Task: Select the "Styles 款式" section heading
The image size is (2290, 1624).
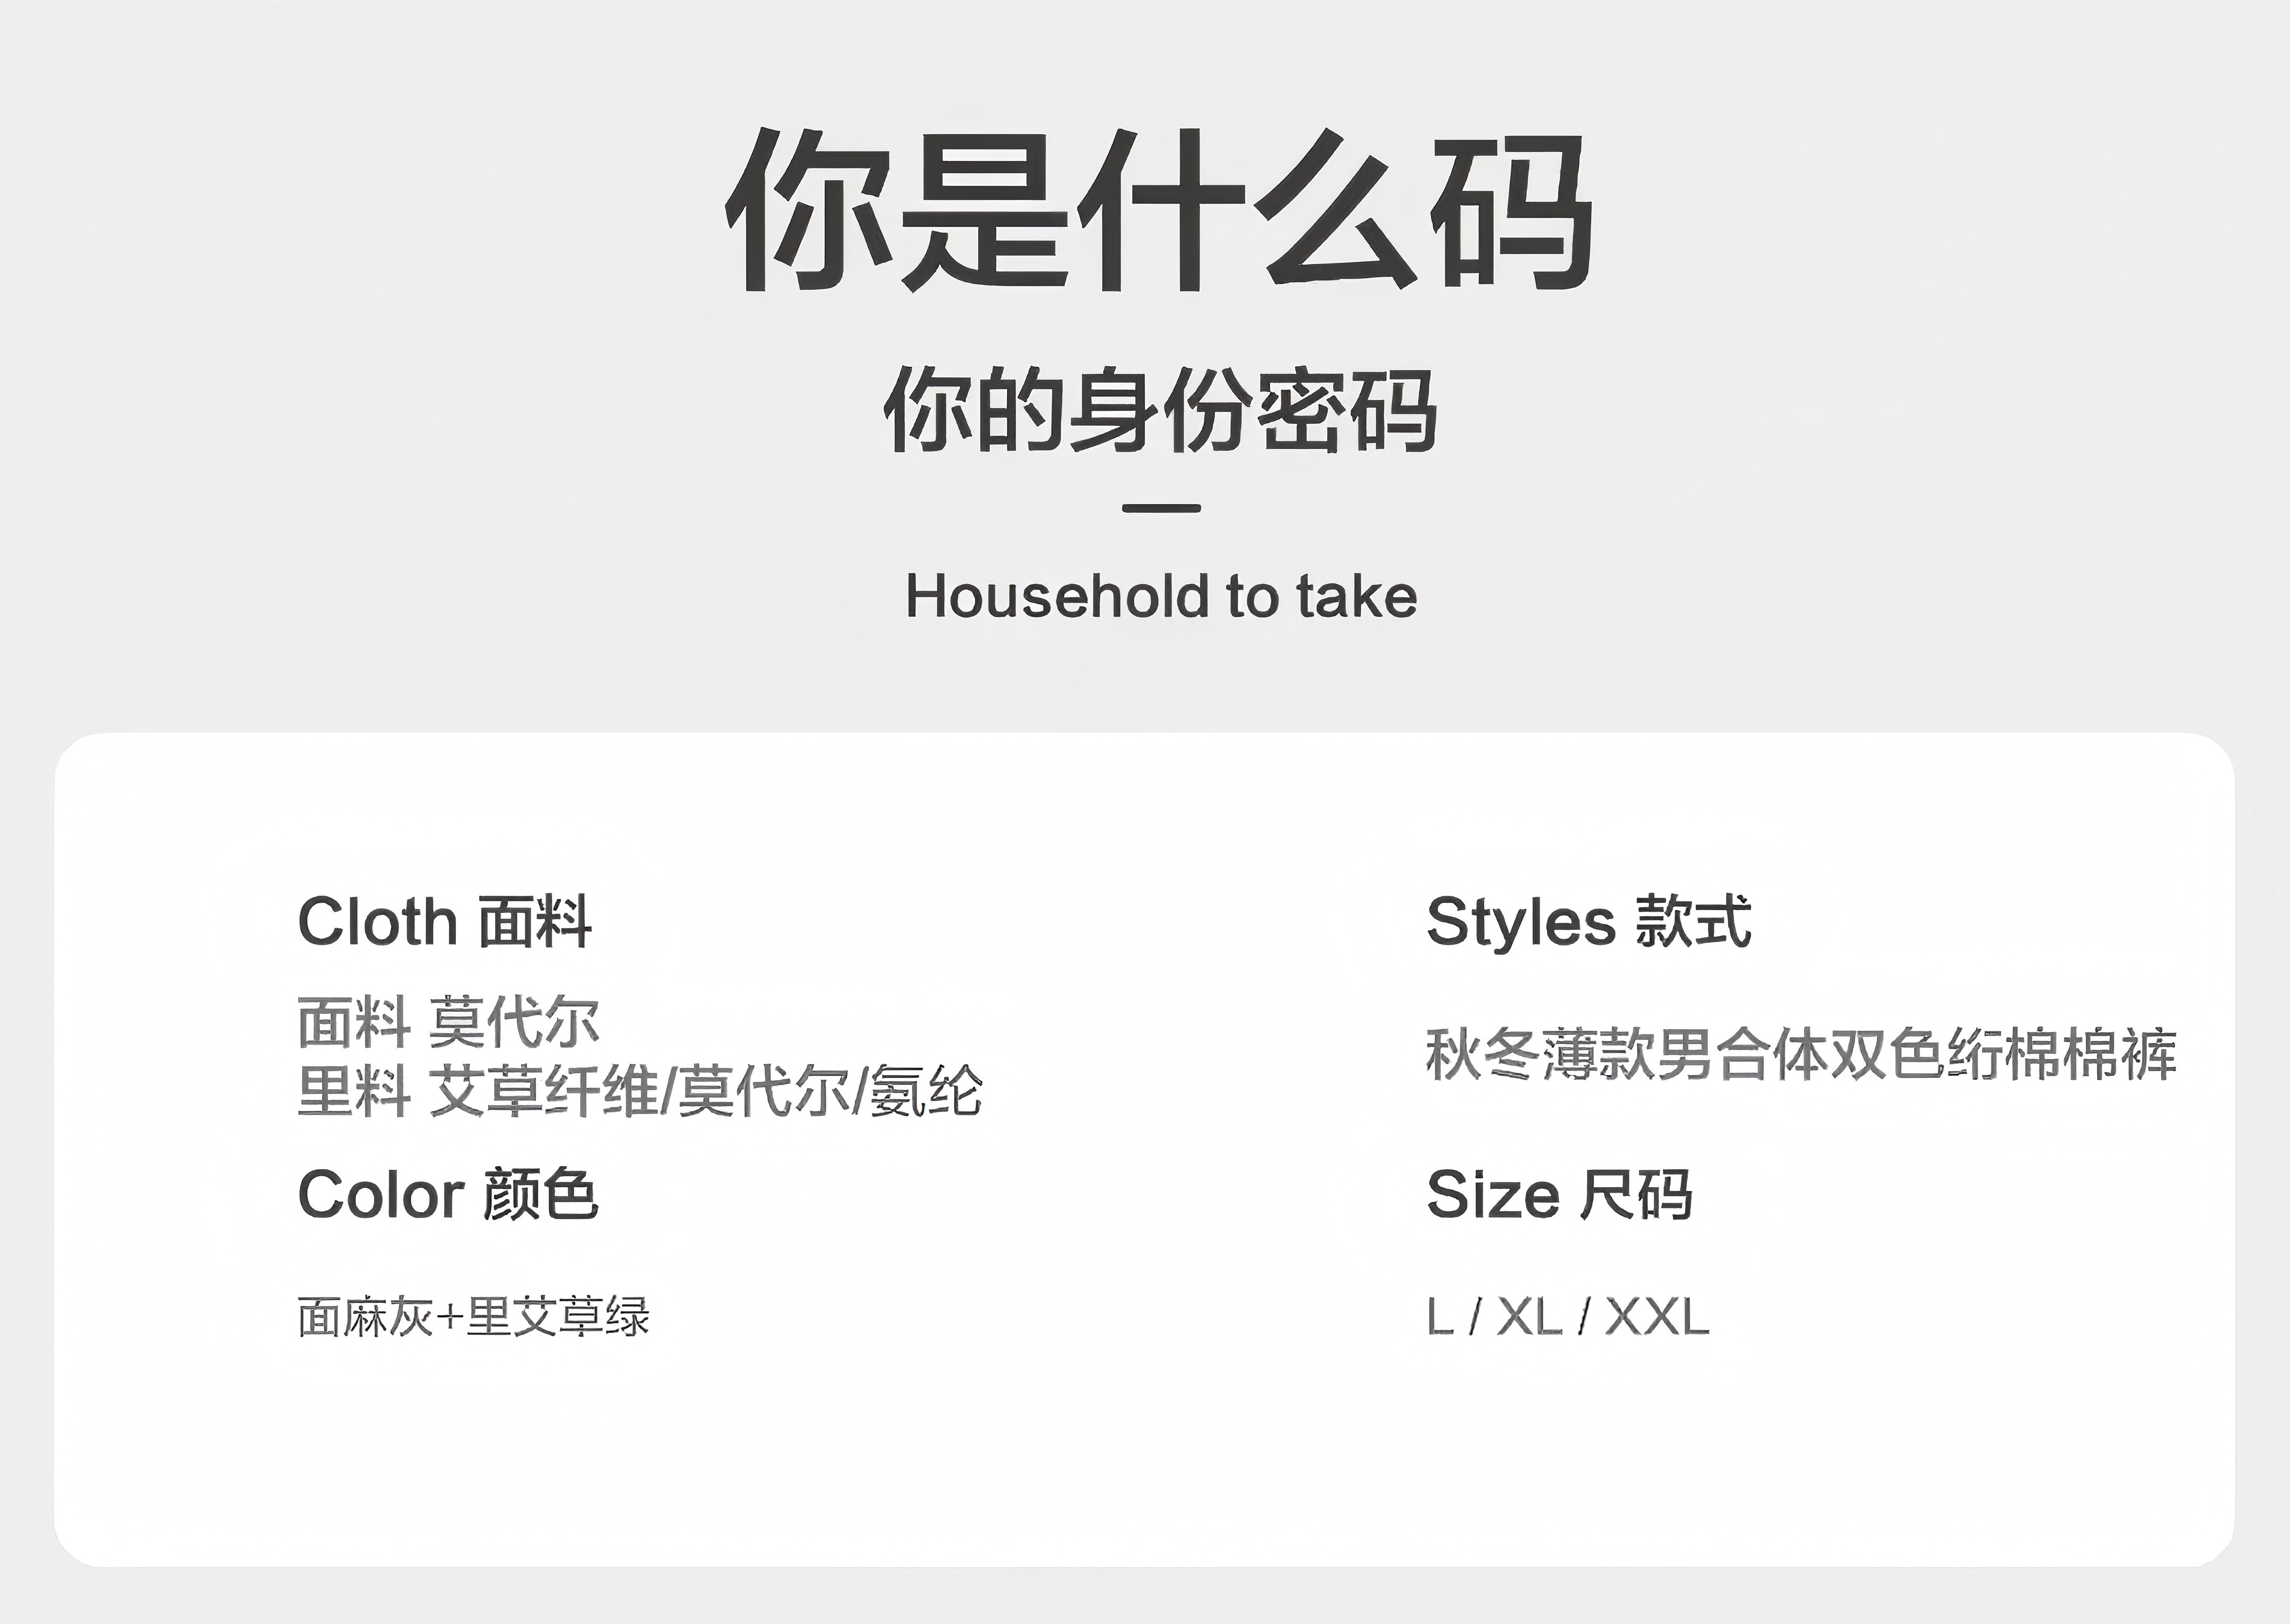Action: (x=1588, y=921)
